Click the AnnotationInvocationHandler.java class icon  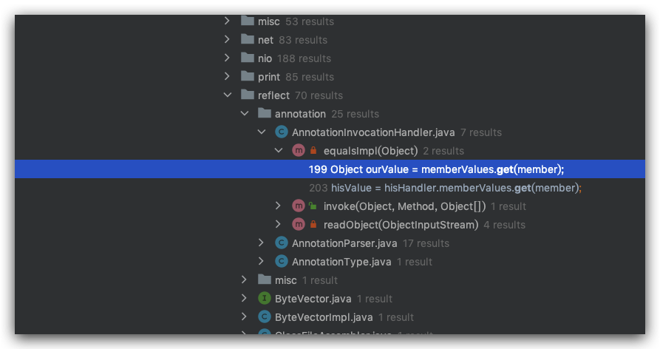click(281, 132)
